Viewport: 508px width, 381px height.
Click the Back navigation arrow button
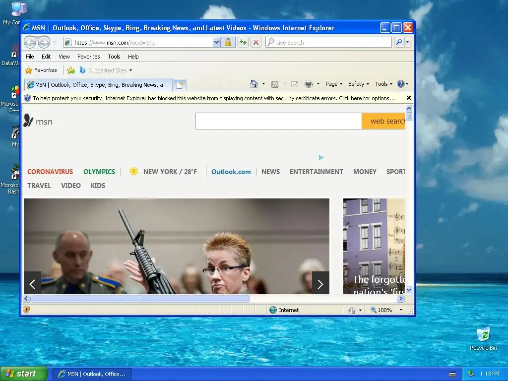[x=30, y=43]
